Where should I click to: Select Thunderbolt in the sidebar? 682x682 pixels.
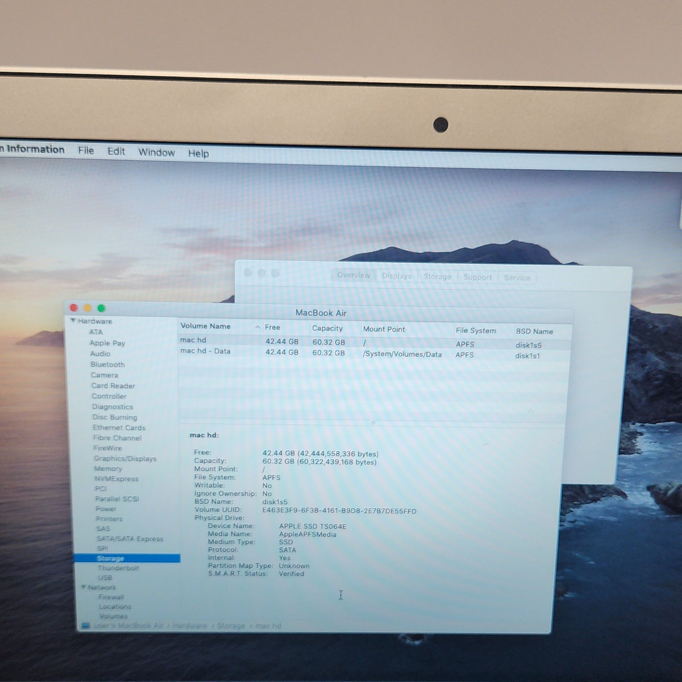[118, 568]
